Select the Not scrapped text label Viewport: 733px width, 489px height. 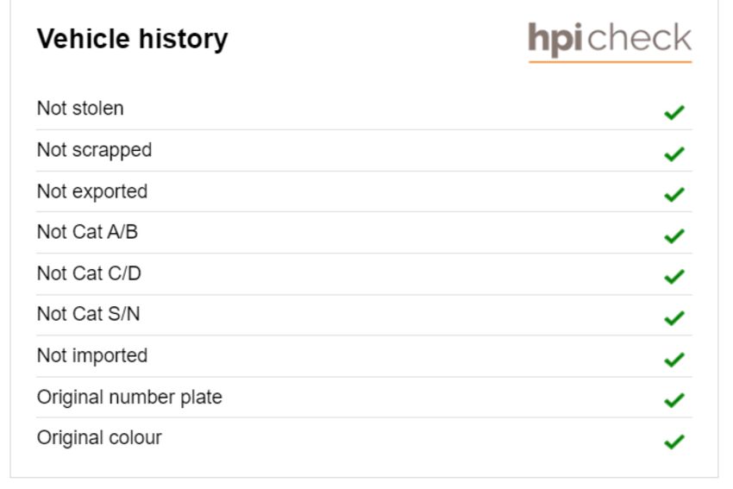(95, 151)
